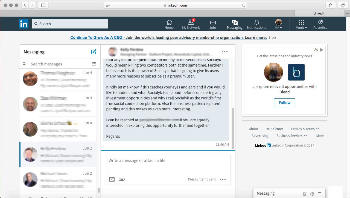The height and width of the screenshot is (198, 350).
Task: Open send options three dots in composer
Action: click(x=223, y=179)
